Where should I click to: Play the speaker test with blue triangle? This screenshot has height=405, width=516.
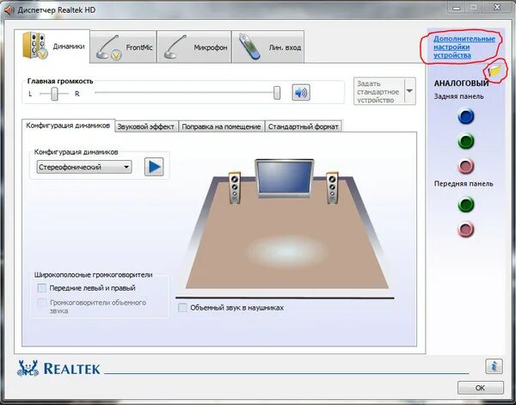[154, 167]
